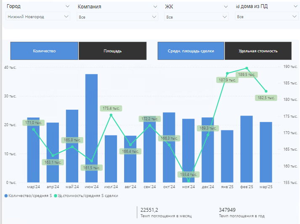Collapse the id дома из ПД header chevron

295,6
